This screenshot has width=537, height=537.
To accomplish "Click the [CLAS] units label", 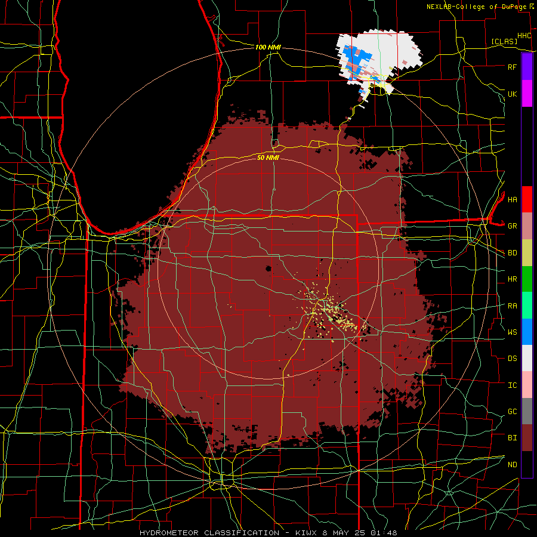I will [504, 42].
